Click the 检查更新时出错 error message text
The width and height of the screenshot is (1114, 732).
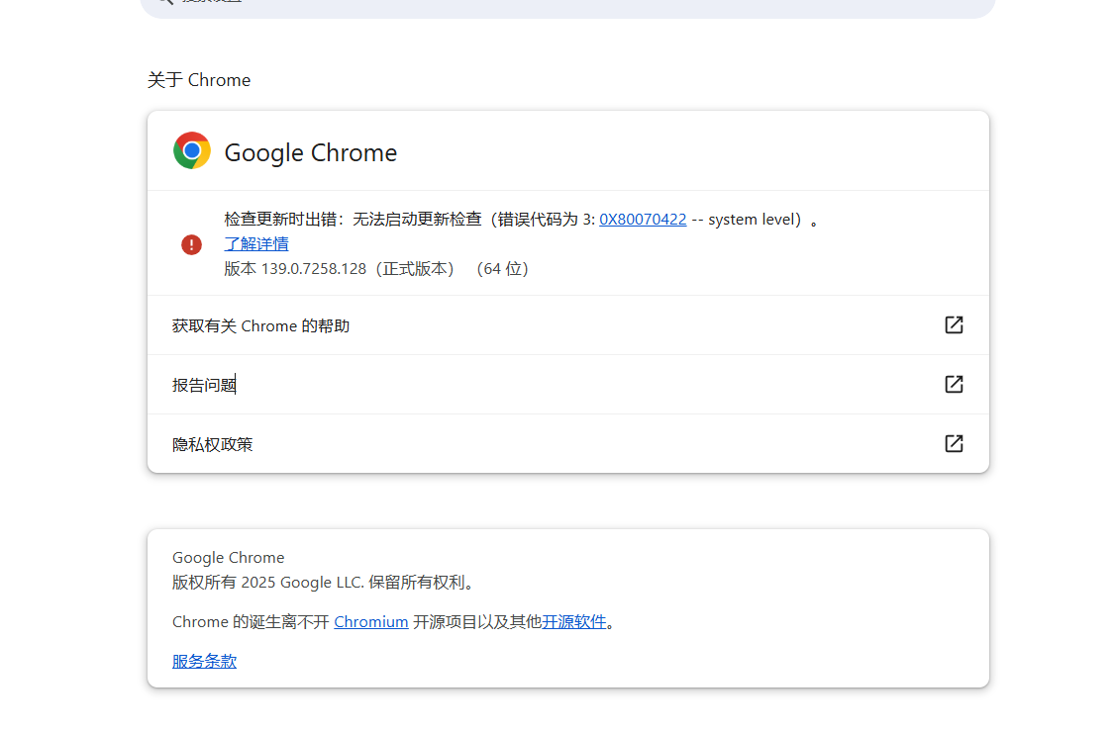pos(521,220)
